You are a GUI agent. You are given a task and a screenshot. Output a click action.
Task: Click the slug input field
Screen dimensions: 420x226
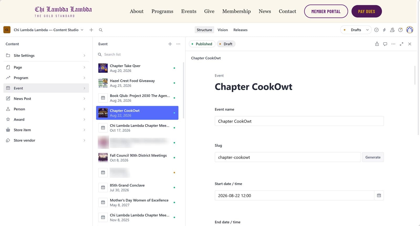288,157
